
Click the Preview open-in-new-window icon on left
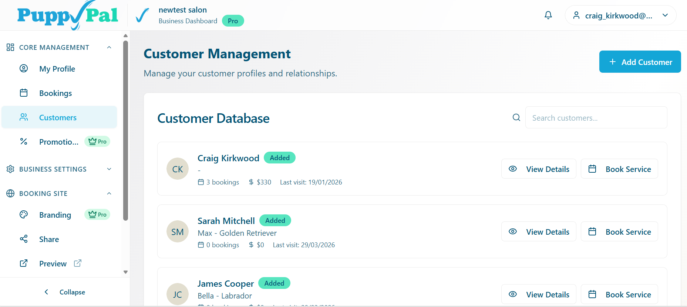click(x=24, y=263)
